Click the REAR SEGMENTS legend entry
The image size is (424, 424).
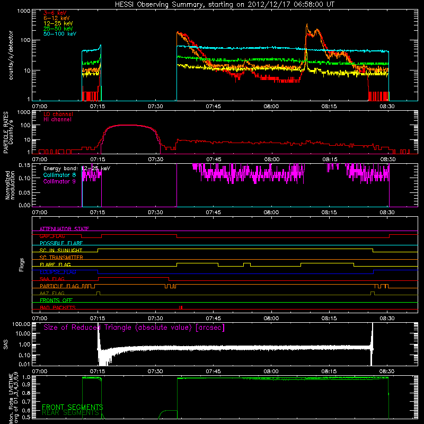point(70,413)
